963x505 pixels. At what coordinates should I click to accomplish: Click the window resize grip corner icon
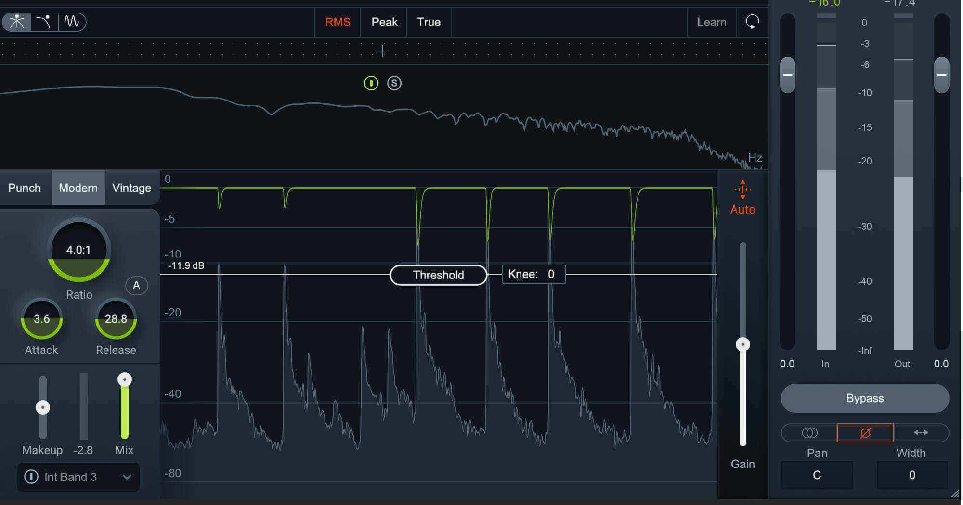[x=955, y=493]
